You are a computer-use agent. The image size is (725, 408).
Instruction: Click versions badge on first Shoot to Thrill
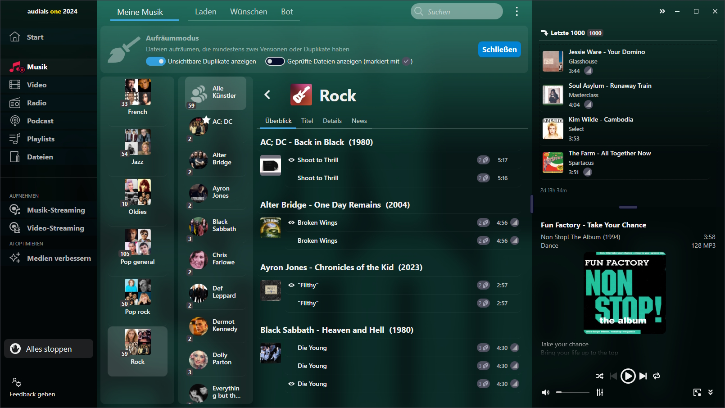tap(483, 160)
